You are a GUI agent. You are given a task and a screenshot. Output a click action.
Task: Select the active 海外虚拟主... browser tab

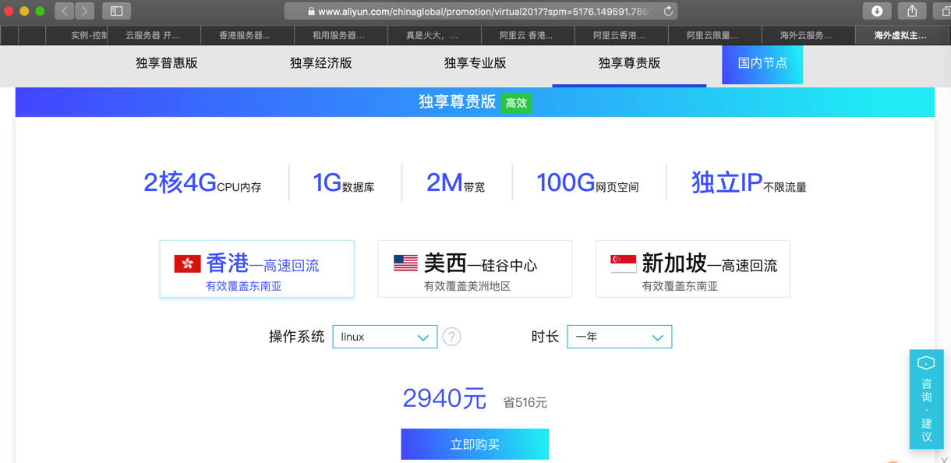[903, 35]
